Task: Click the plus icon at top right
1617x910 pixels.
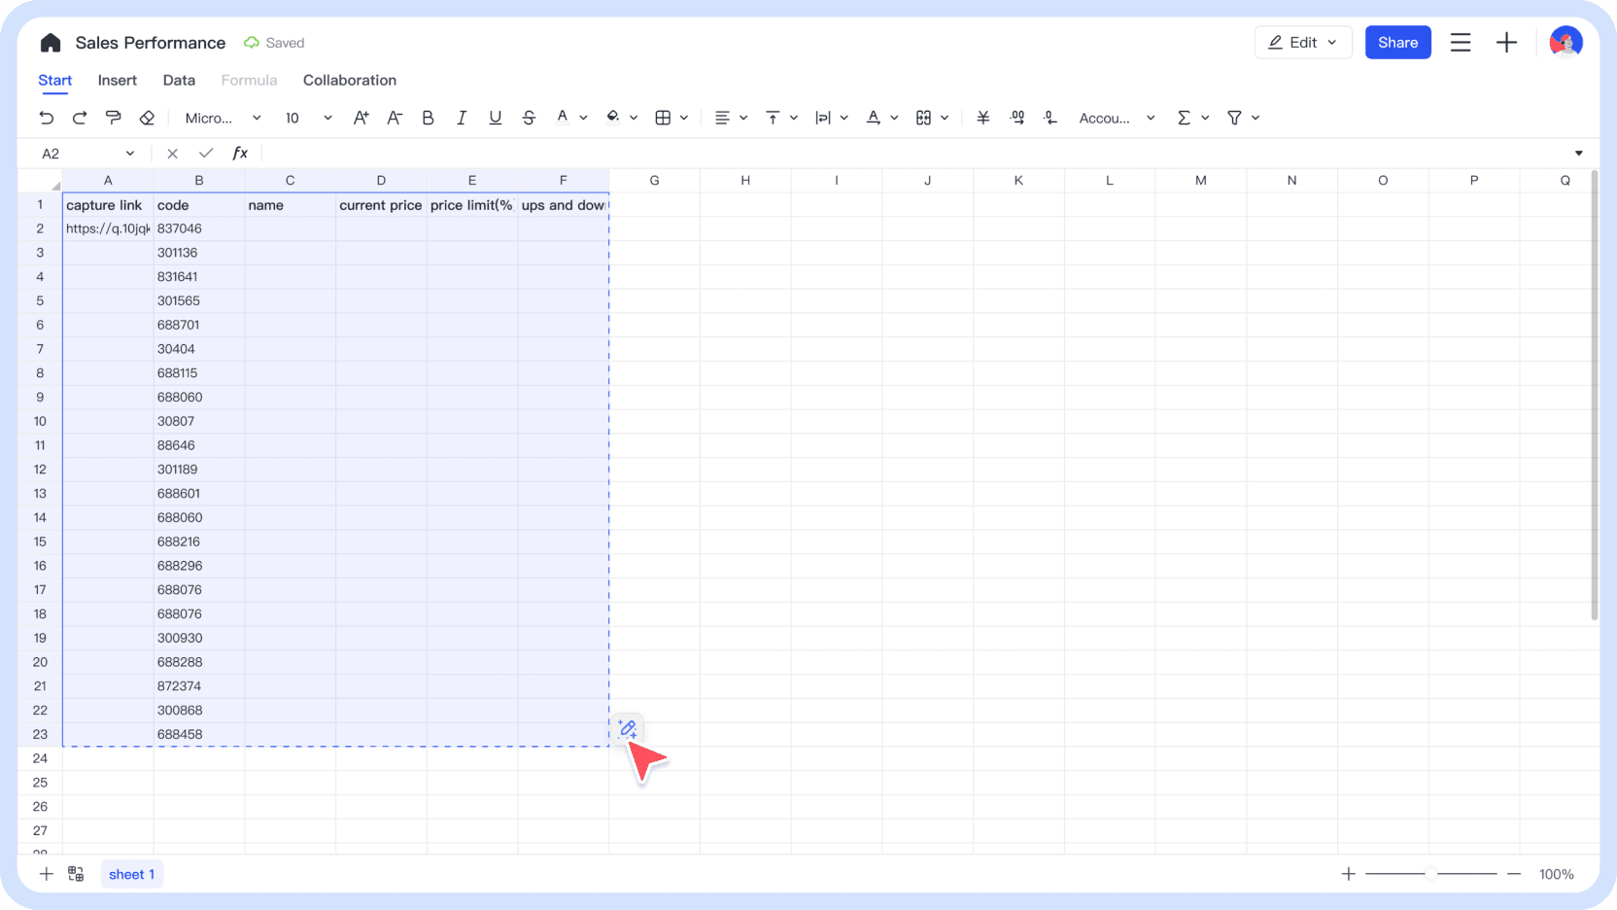Action: coord(1506,43)
